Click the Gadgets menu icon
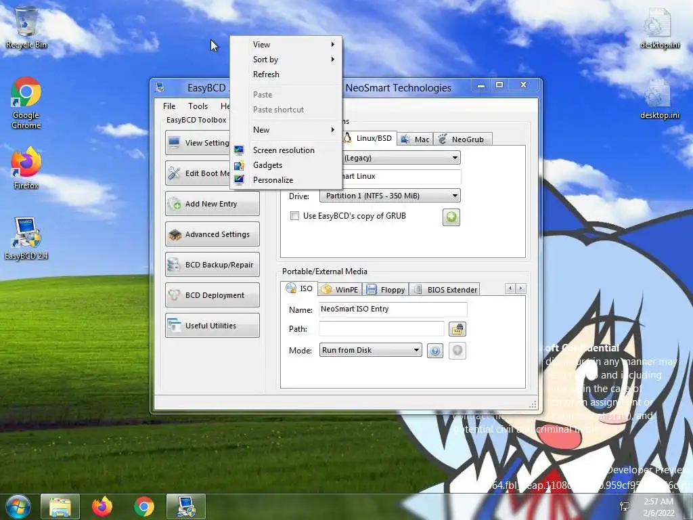The height and width of the screenshot is (520, 693). 239,165
